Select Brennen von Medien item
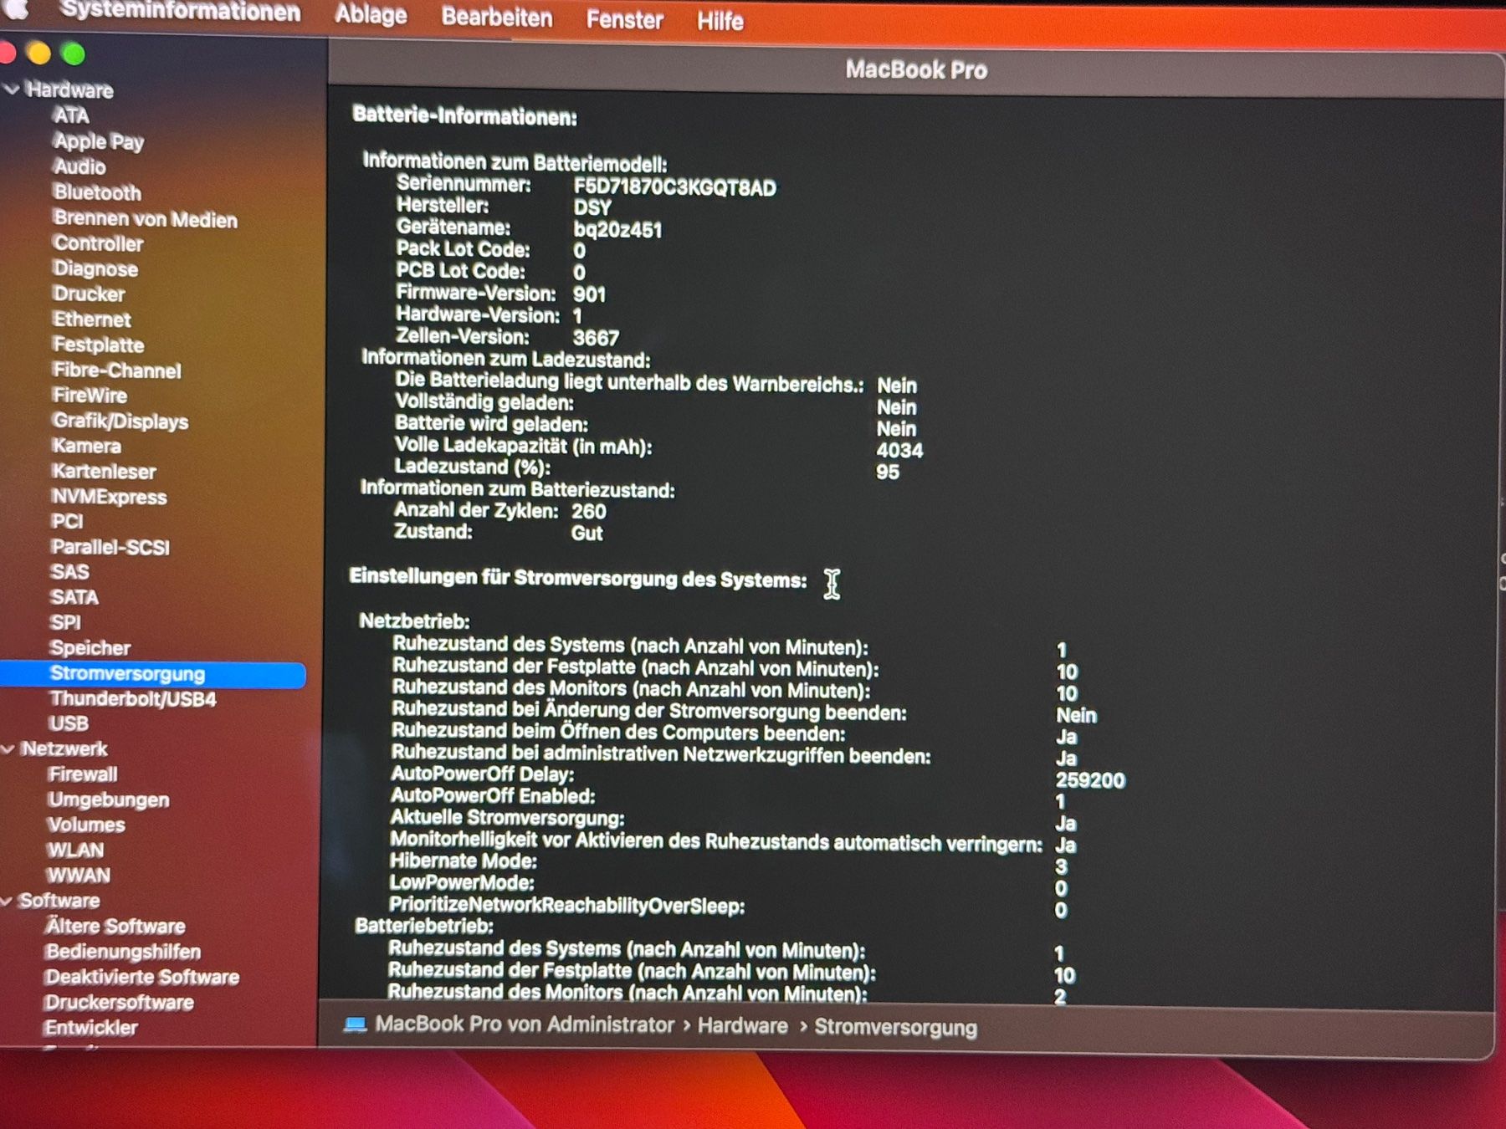The image size is (1506, 1129). (x=145, y=219)
